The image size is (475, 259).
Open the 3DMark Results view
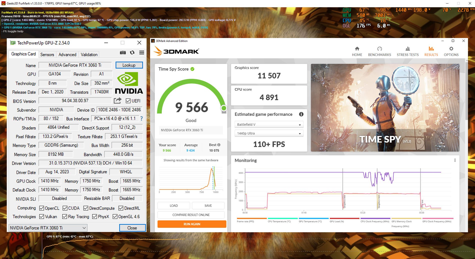(431, 51)
